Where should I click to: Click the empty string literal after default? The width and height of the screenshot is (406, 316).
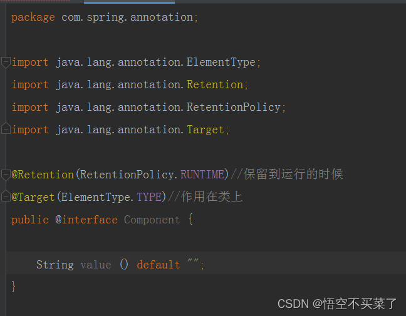click(193, 262)
